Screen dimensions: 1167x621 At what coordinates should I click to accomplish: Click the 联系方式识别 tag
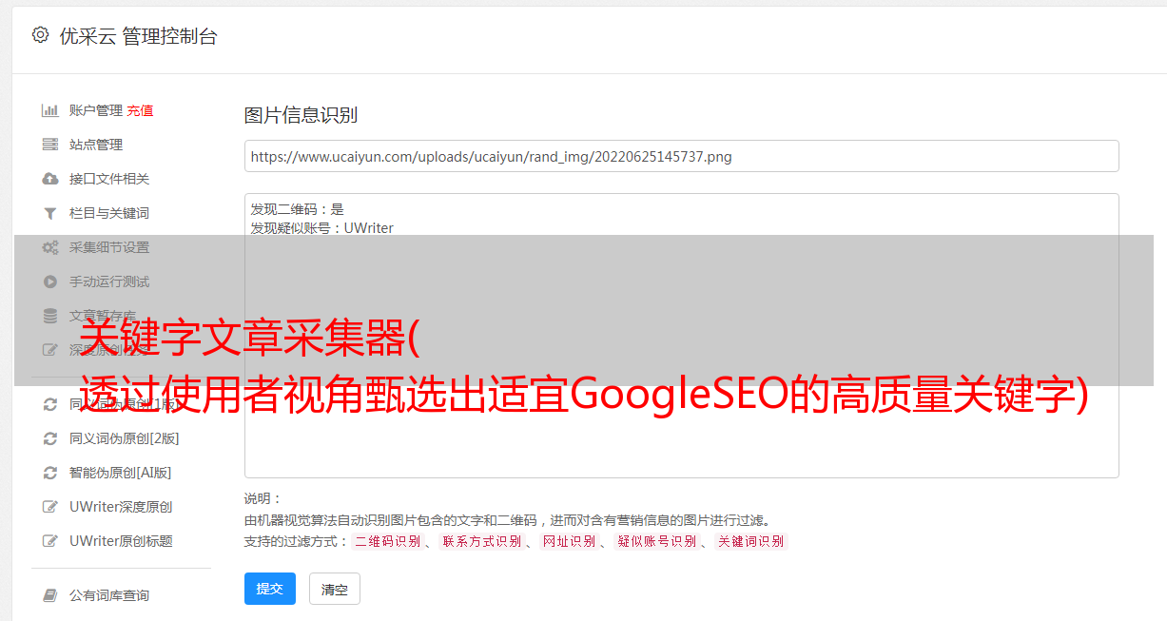(x=481, y=541)
